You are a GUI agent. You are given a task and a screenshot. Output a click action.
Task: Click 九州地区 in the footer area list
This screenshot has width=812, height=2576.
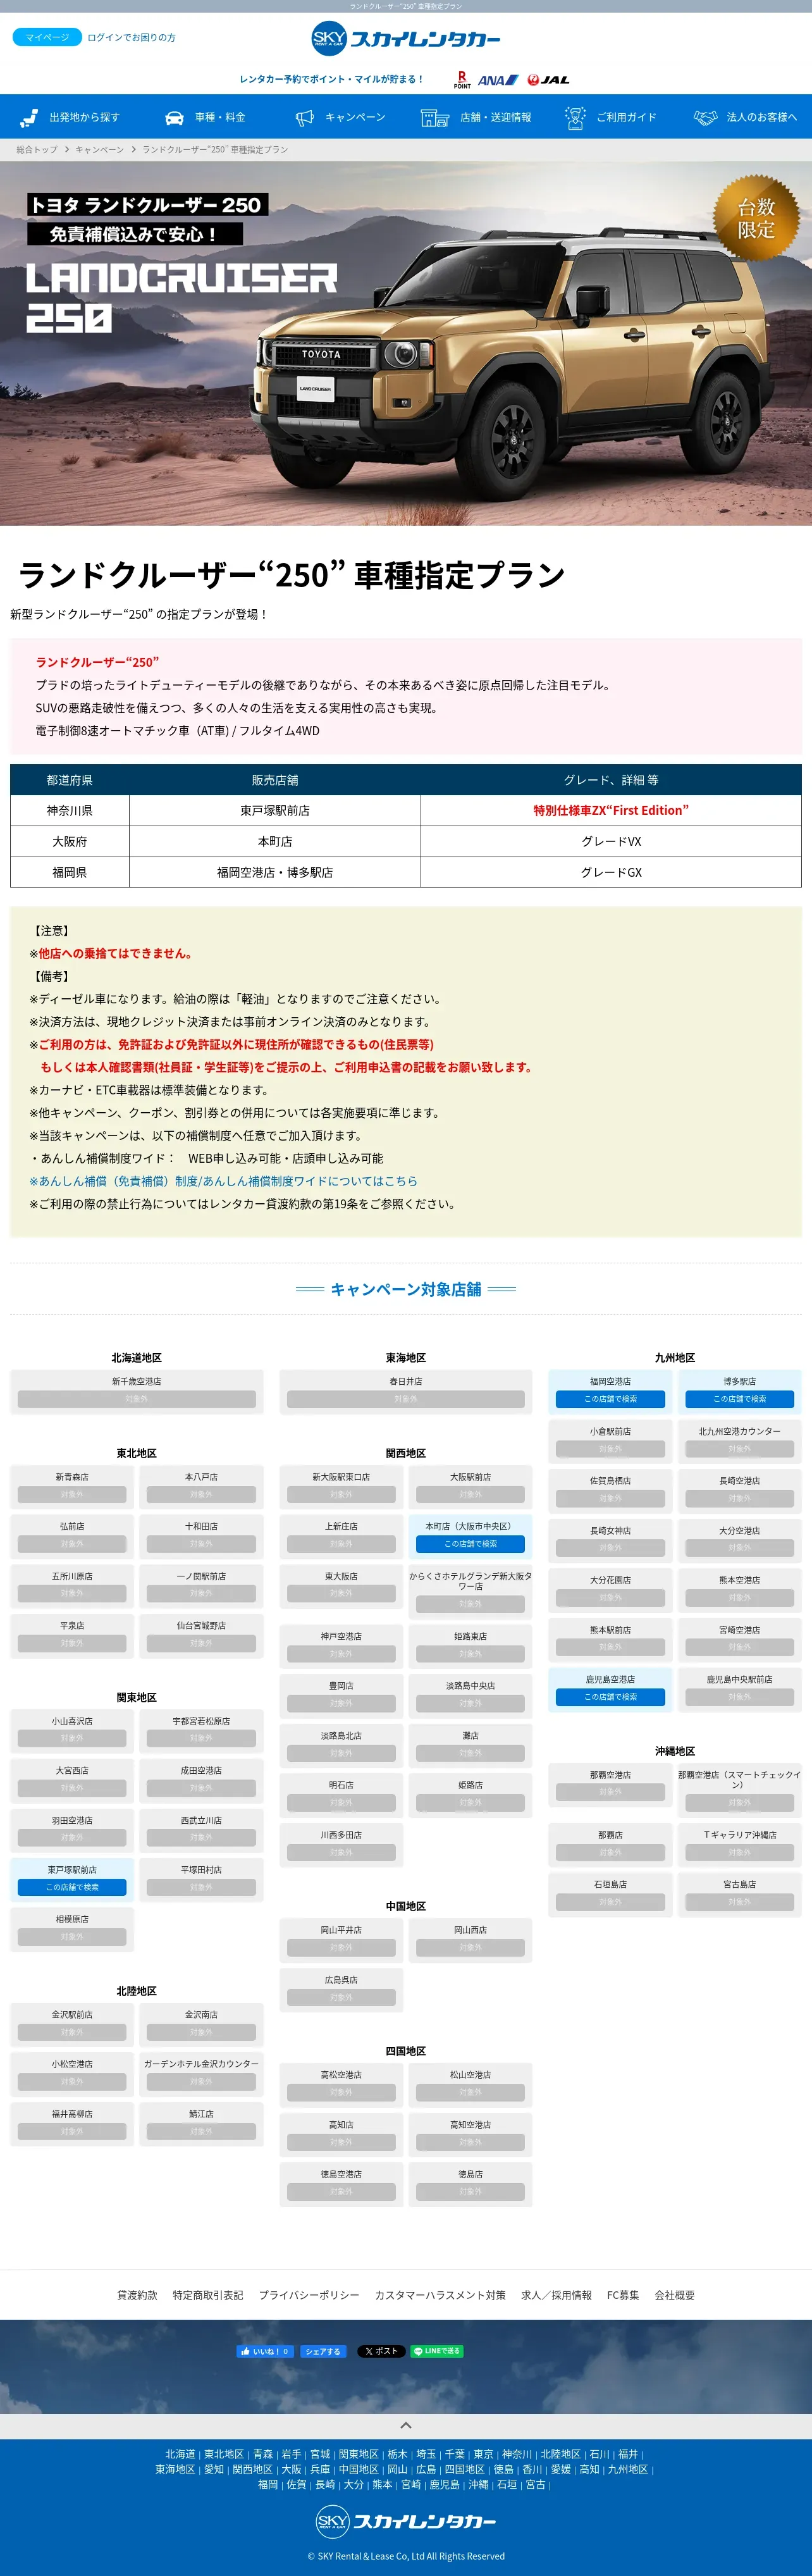tap(628, 2469)
